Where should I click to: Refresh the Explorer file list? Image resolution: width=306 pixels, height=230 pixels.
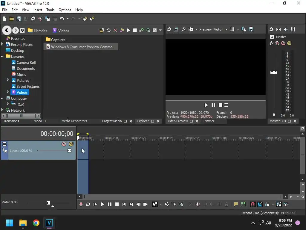click(108, 30)
